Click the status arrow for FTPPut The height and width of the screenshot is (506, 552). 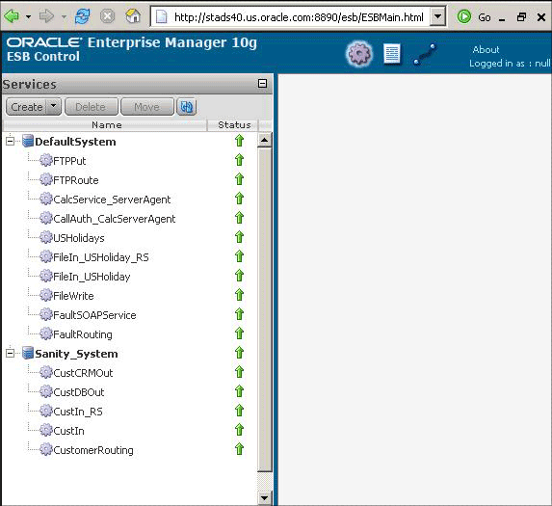coord(239,160)
